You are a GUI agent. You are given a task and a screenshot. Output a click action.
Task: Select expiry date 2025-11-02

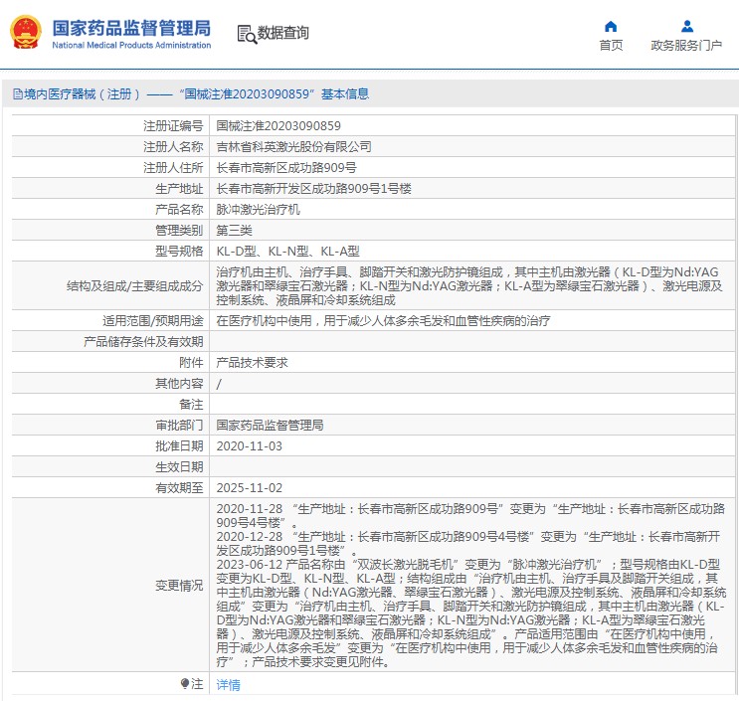click(250, 487)
